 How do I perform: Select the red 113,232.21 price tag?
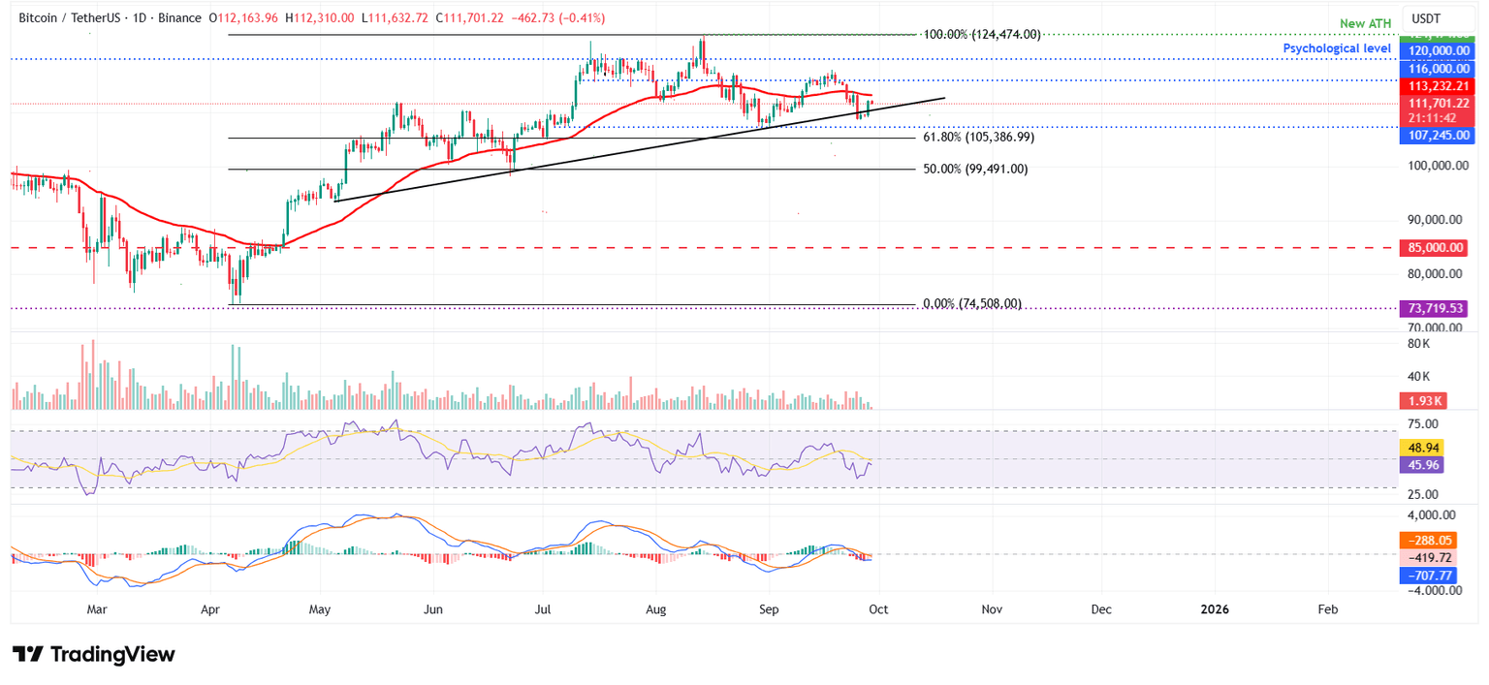[x=1438, y=86]
